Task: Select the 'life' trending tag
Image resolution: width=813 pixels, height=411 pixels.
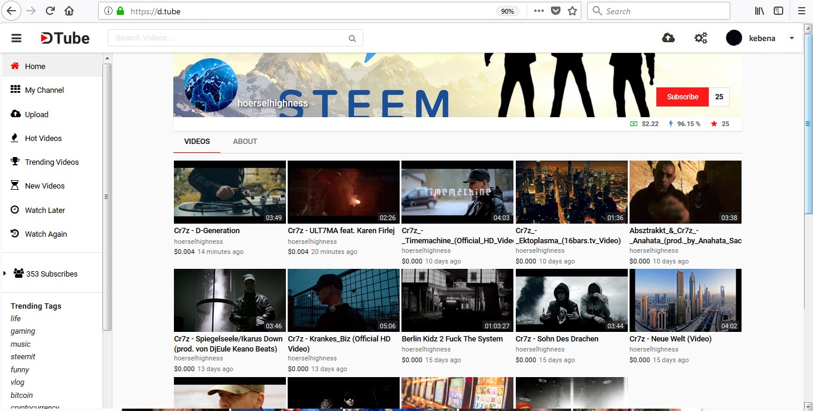Action: pos(15,318)
